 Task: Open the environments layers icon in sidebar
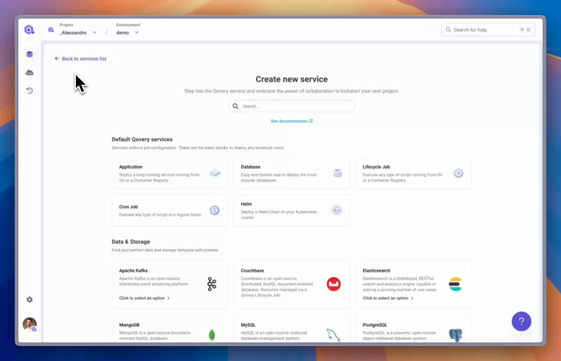tap(30, 54)
